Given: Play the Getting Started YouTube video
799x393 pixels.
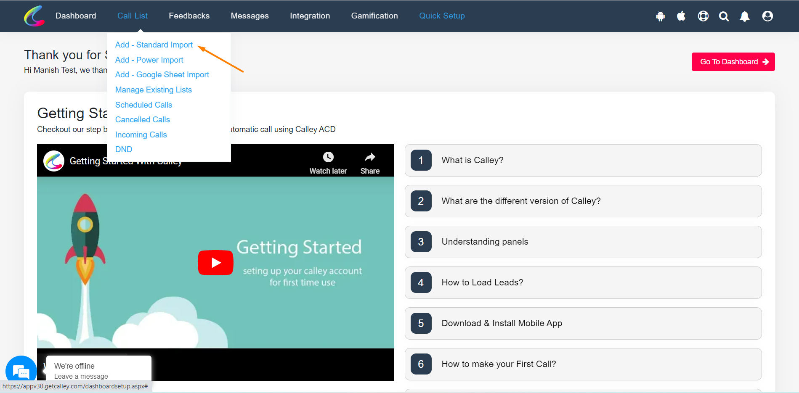Looking at the screenshot, I should (215, 263).
